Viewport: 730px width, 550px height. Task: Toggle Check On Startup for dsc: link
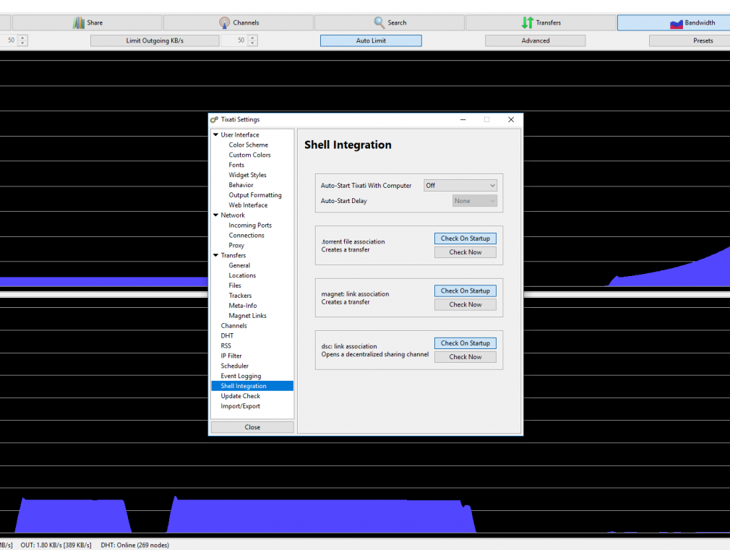tap(465, 343)
